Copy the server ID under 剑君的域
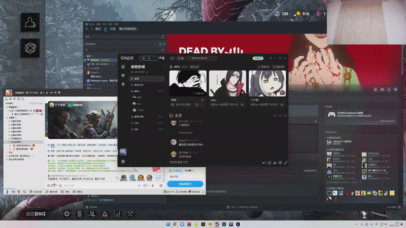The height and width of the screenshot is (228, 406). (147, 72)
